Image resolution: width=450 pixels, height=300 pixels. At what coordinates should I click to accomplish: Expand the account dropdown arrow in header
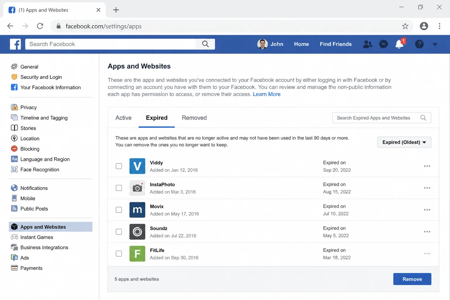(x=435, y=45)
